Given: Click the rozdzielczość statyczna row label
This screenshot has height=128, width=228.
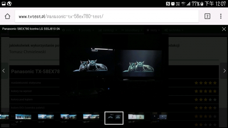Looking at the screenshot, I should point(26,83).
